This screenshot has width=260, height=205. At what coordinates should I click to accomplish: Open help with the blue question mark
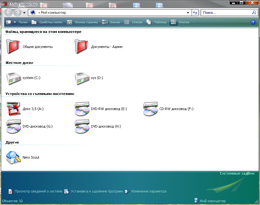tap(253, 22)
